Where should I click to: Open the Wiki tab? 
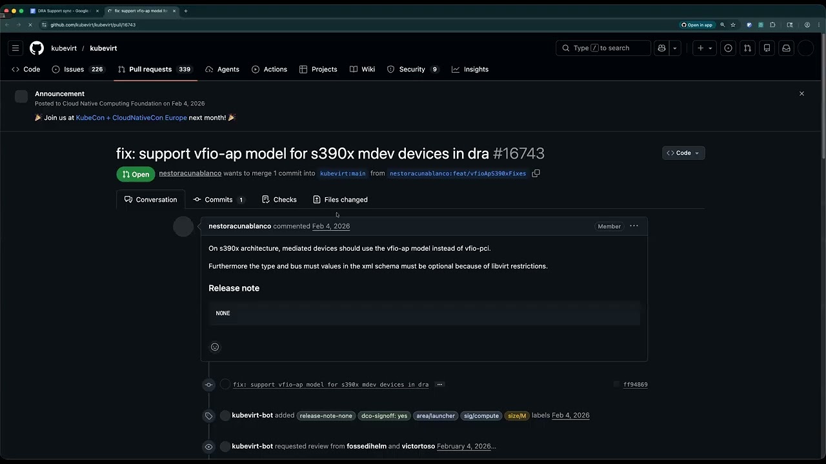coord(362,70)
